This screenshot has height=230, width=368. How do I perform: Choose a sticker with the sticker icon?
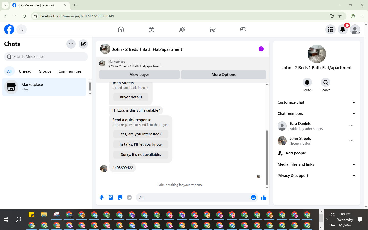120,198
